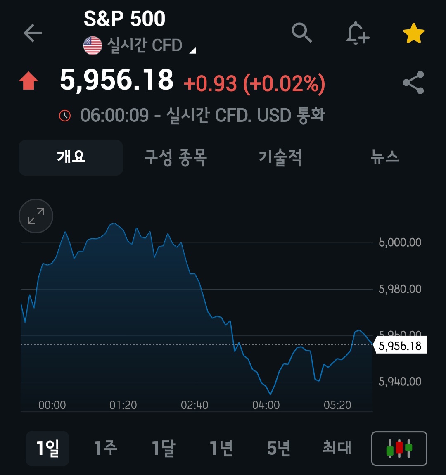This screenshot has width=446, height=475.
Task: Tap the US flag icon
Action: [x=93, y=46]
